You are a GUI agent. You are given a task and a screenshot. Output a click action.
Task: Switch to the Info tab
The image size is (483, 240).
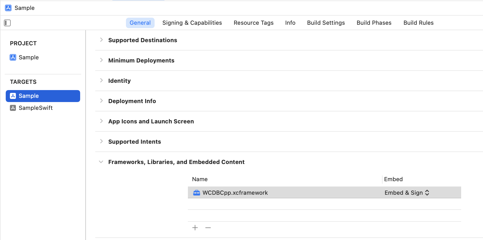tap(290, 23)
